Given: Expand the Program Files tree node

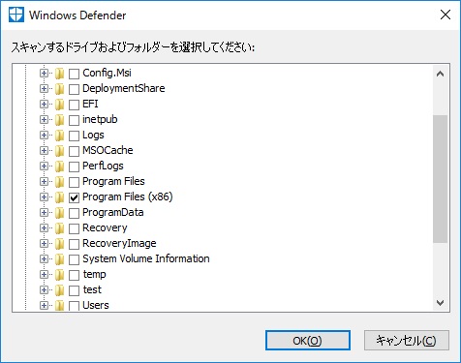Looking at the screenshot, I should (x=44, y=181).
